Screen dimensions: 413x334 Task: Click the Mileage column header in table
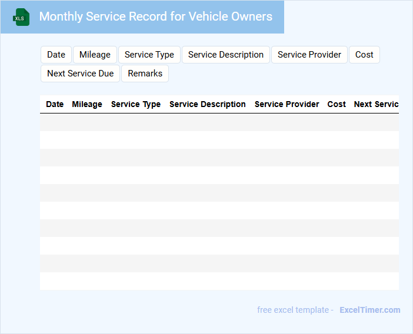(87, 104)
